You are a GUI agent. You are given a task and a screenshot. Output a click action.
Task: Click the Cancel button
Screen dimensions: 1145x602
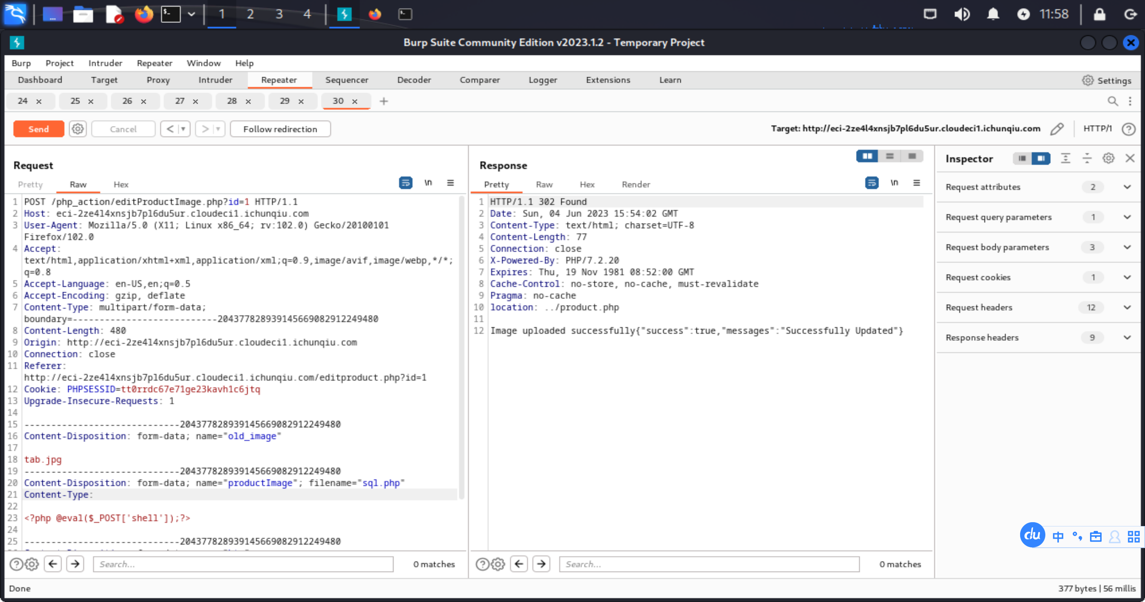(123, 129)
